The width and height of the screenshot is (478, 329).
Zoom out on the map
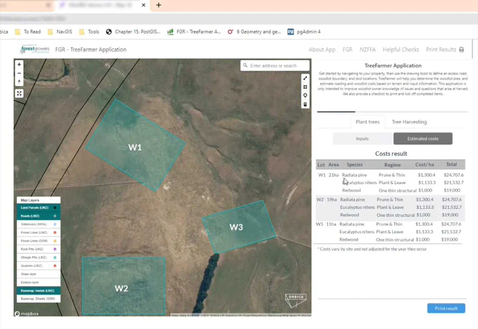[x=19, y=73]
